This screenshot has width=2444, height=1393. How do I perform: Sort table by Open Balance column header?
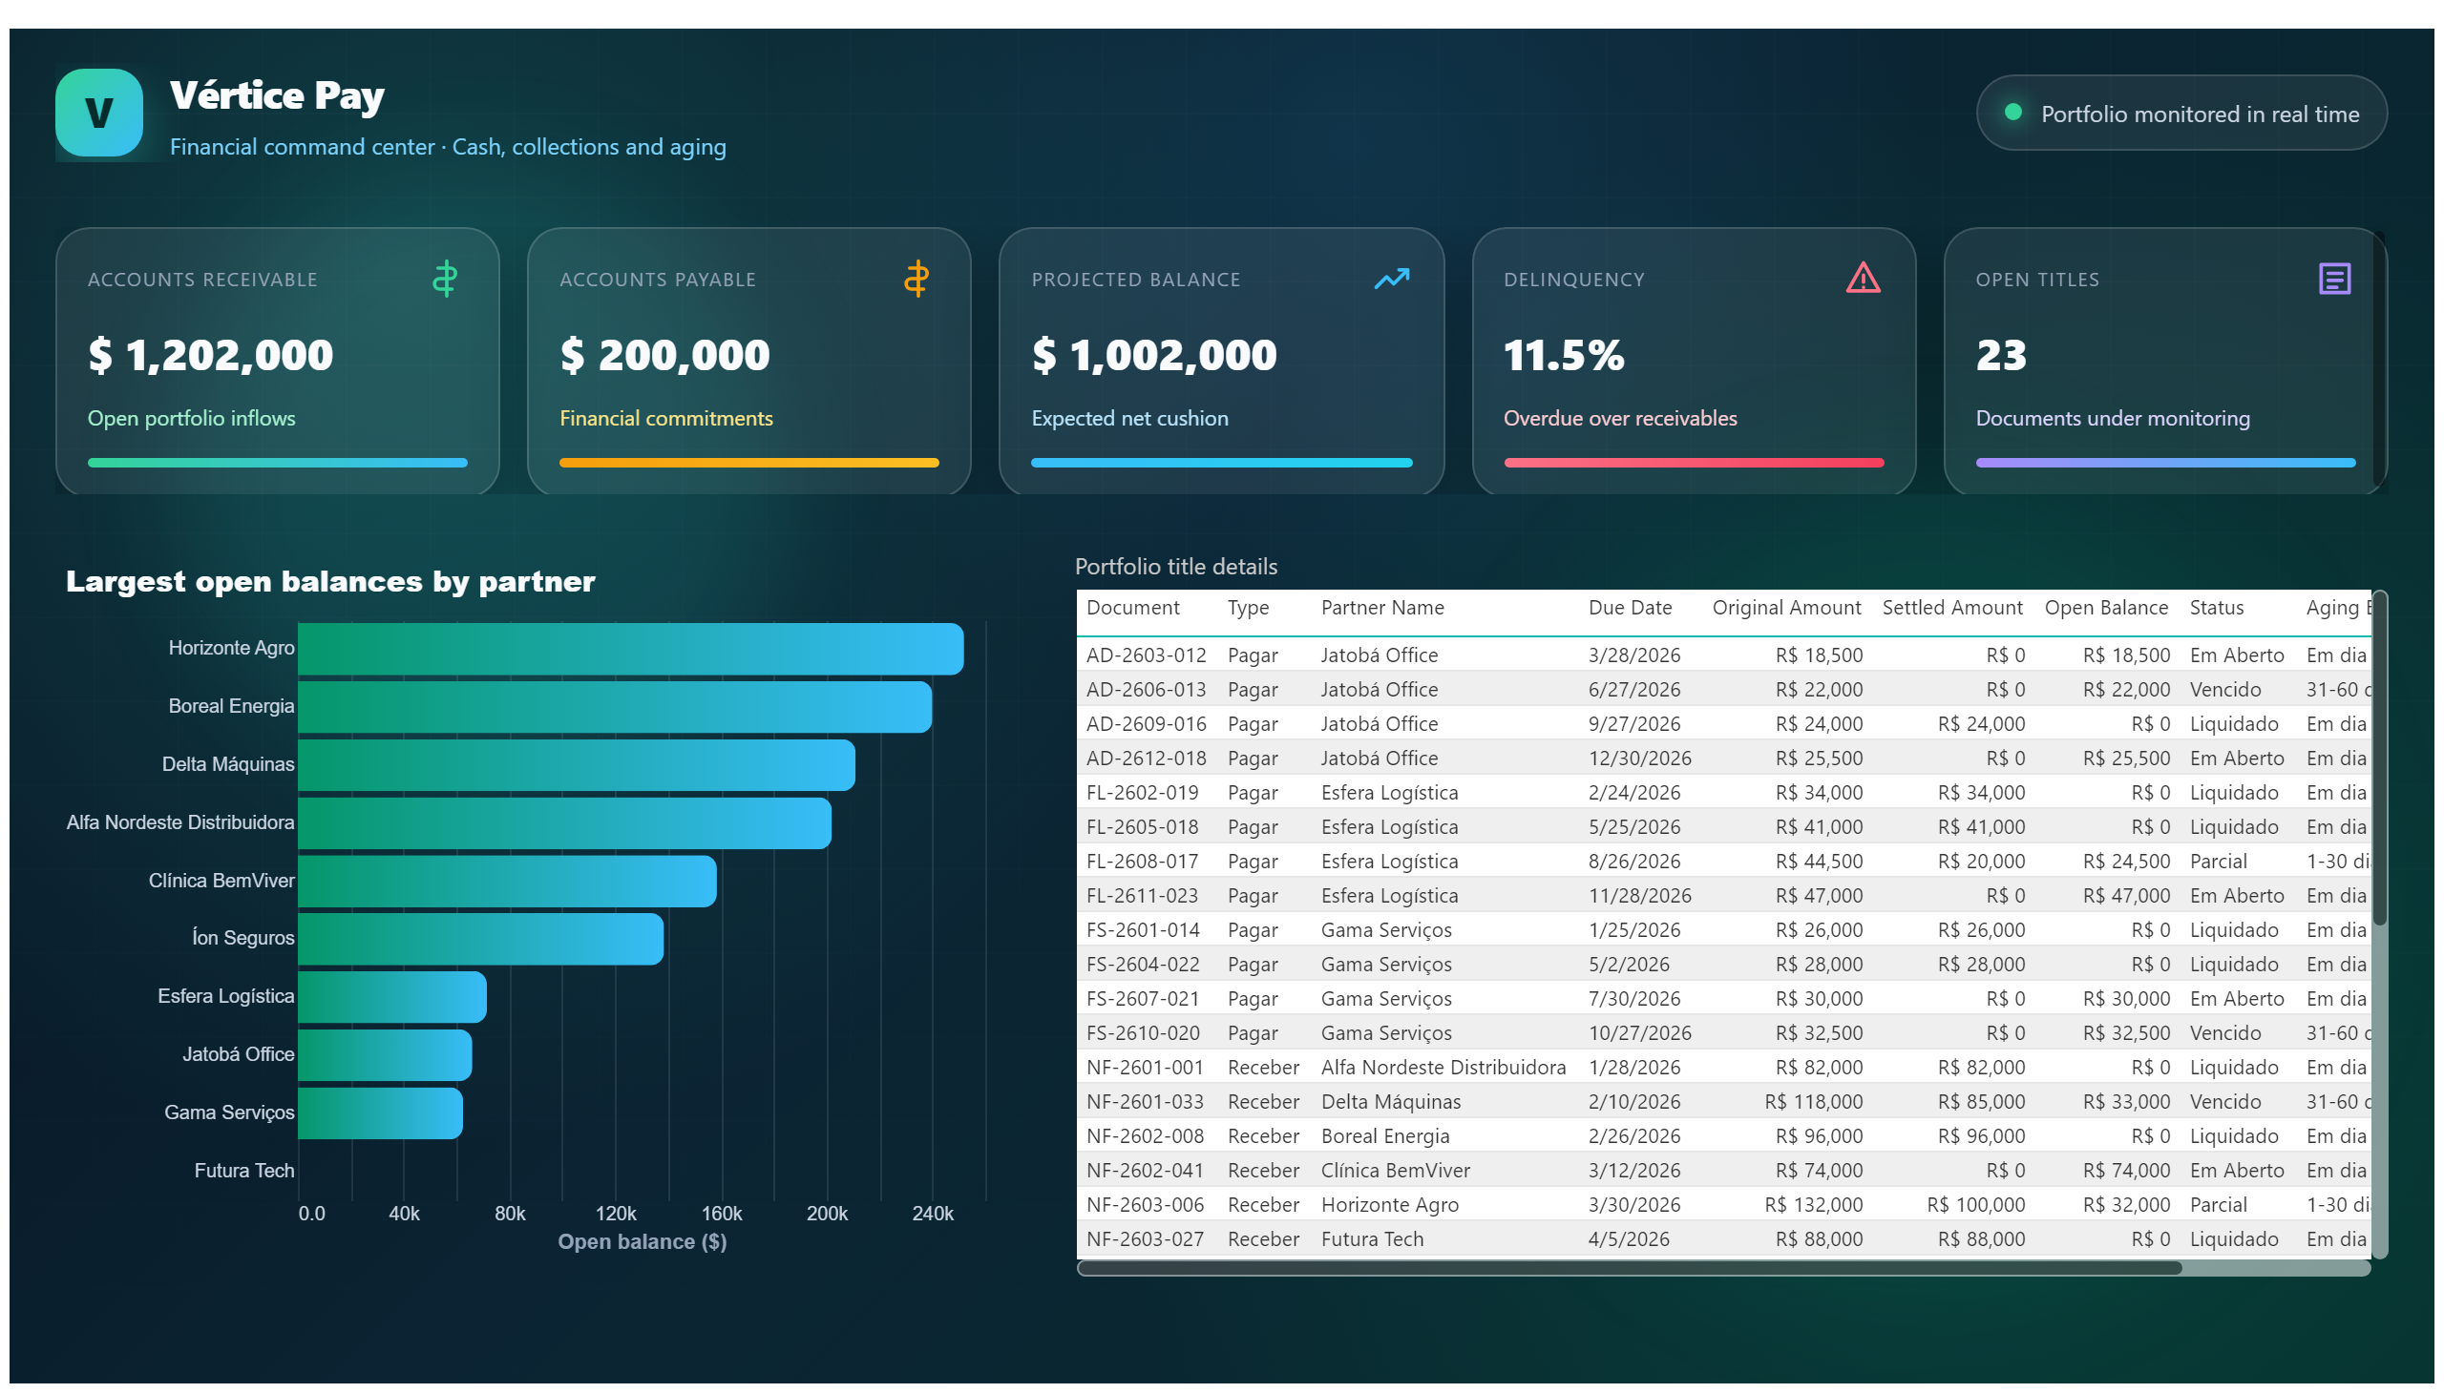[x=2106, y=608]
